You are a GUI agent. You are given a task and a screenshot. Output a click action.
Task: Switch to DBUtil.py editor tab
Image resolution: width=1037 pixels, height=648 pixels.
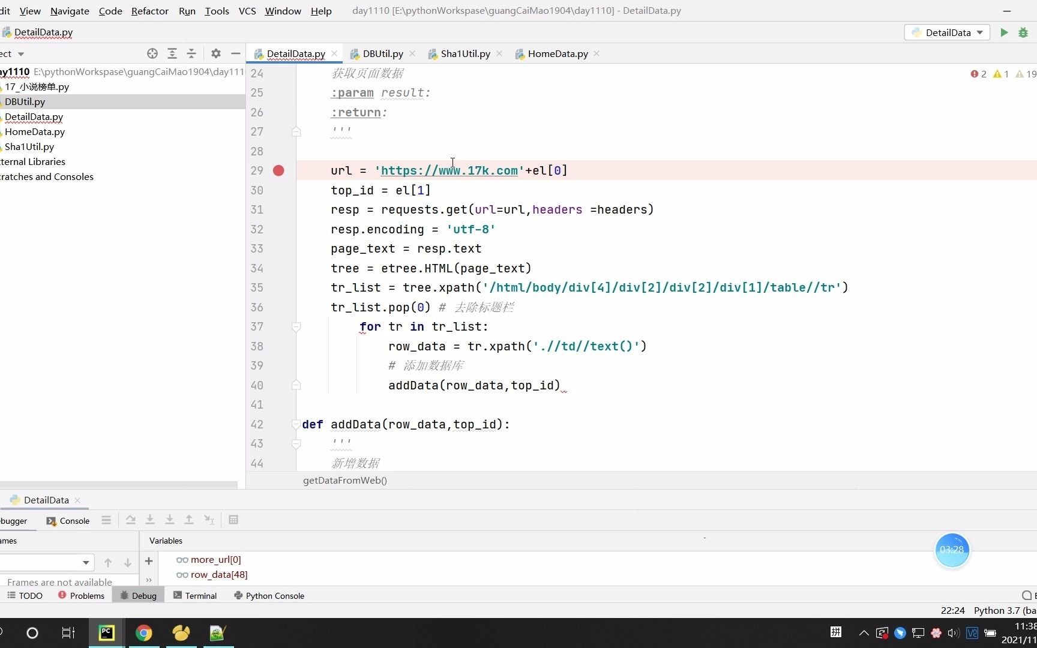383,53
